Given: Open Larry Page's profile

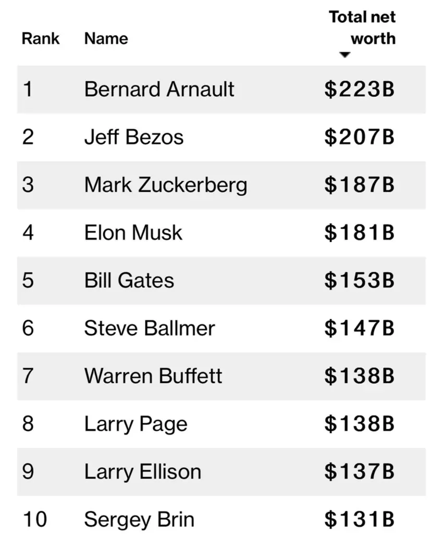Looking at the screenshot, I should [x=136, y=424].
